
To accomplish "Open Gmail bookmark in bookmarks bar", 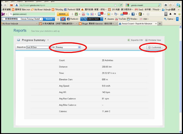I will click(148, 9).
